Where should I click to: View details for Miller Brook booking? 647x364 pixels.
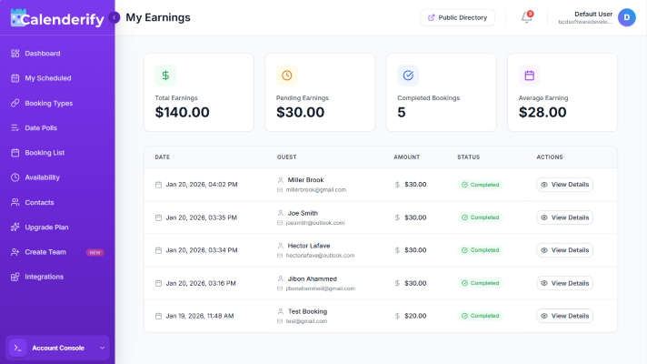click(564, 185)
